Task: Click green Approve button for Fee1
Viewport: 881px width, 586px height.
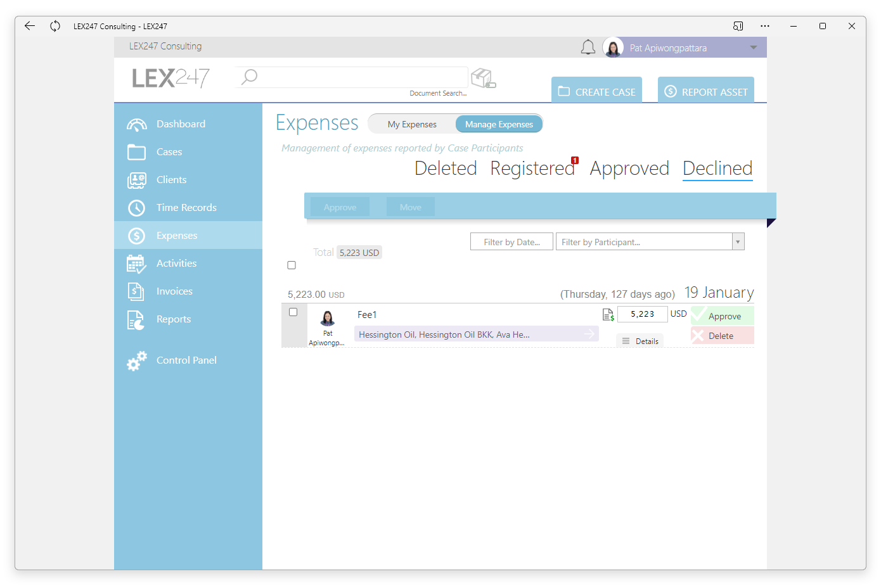Action: [x=723, y=315]
